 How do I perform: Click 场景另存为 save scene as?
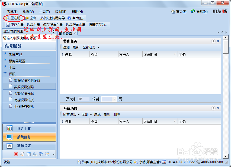[98, 25]
